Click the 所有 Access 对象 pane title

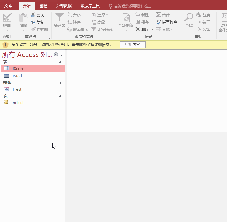(x=27, y=55)
